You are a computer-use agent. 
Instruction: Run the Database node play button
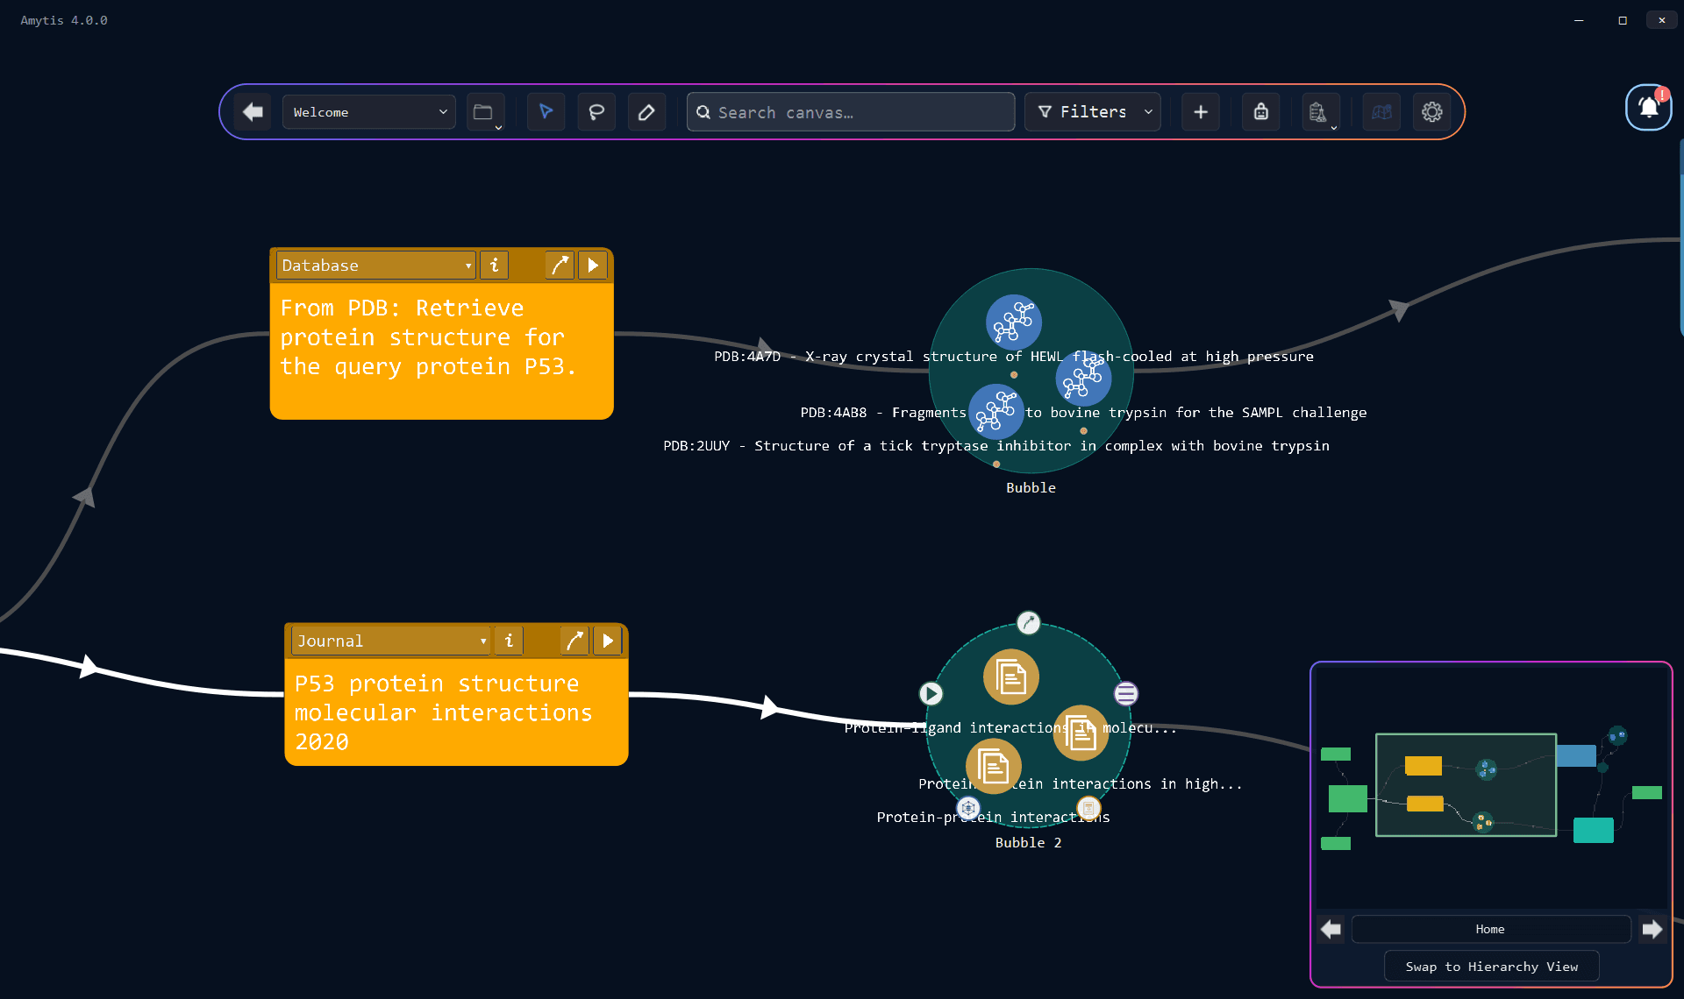593,266
